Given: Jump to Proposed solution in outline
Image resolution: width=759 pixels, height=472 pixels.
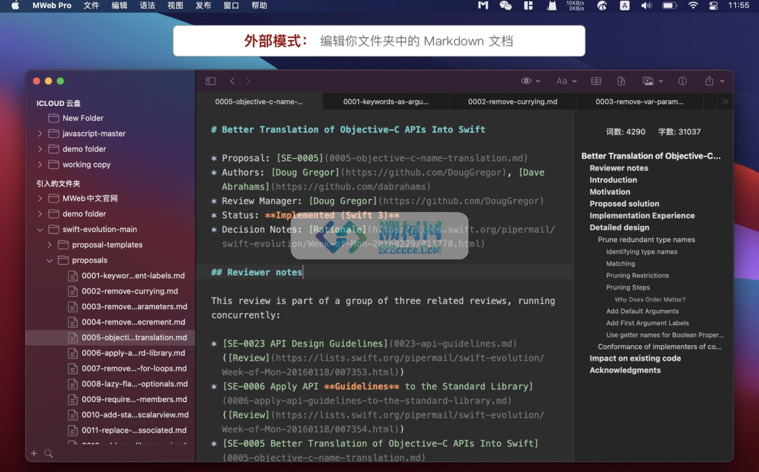Looking at the screenshot, I should pos(624,204).
